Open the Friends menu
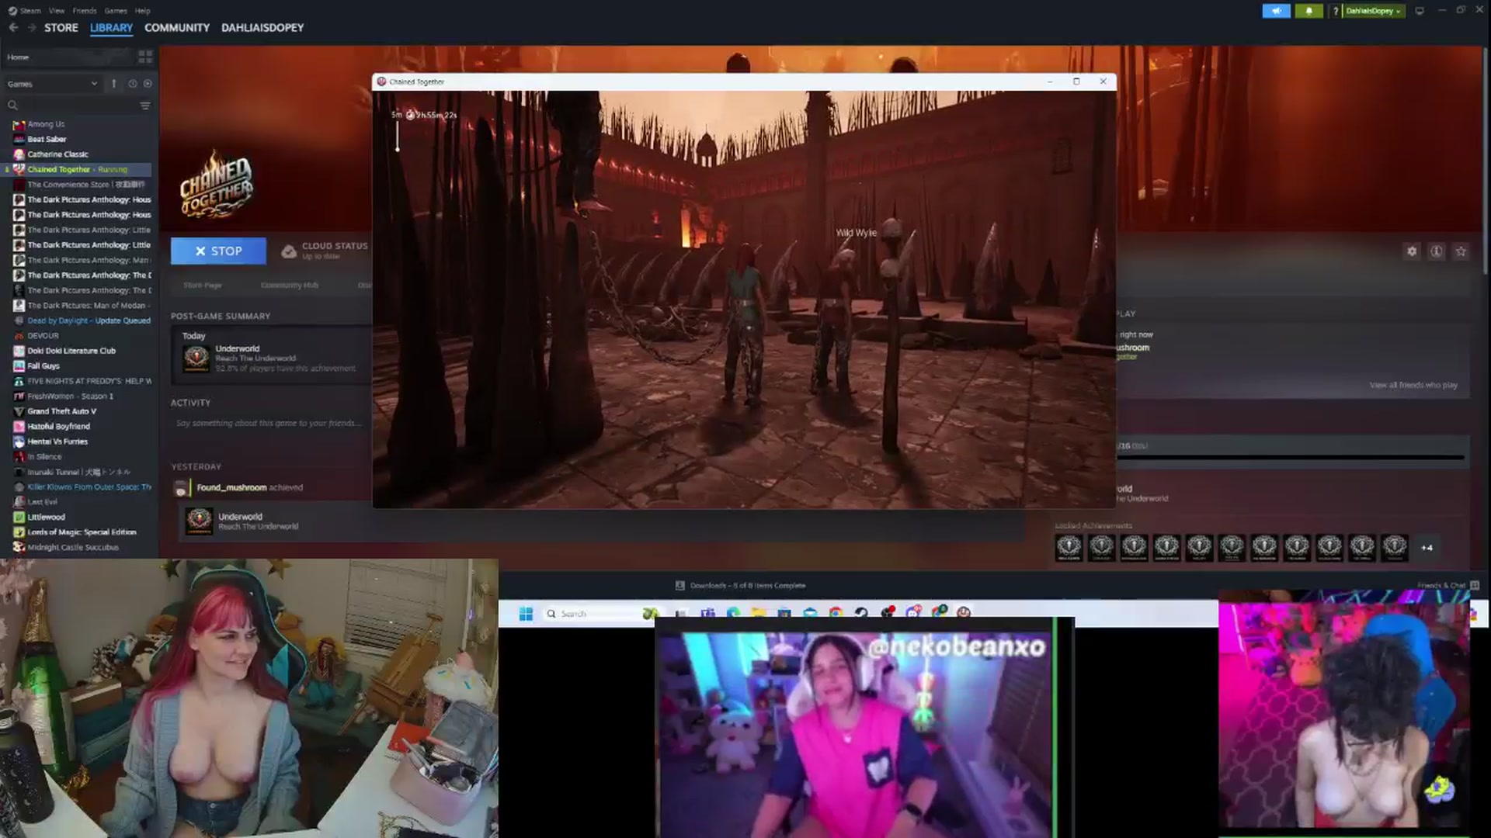The image size is (1491, 838). pos(85,11)
